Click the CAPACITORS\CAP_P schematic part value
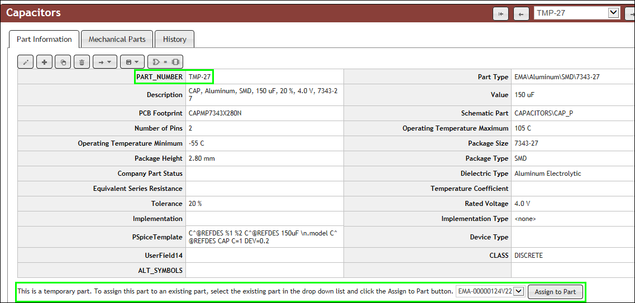Viewport: 635px width, 303px height. click(543, 113)
